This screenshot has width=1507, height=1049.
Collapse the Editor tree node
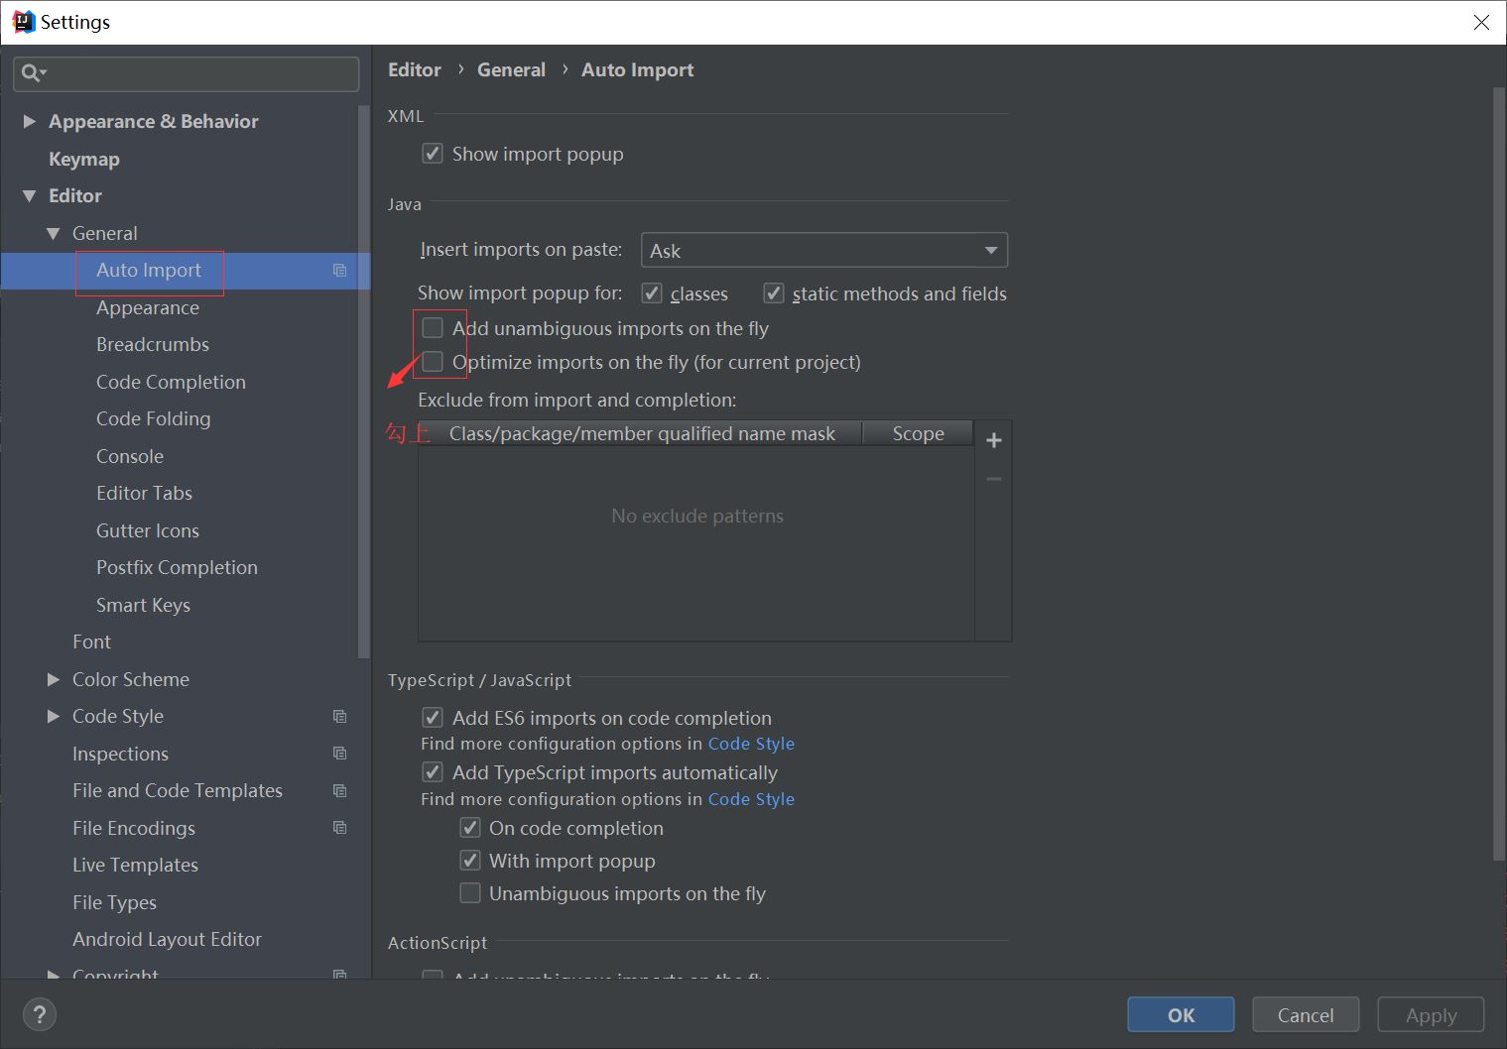(29, 196)
